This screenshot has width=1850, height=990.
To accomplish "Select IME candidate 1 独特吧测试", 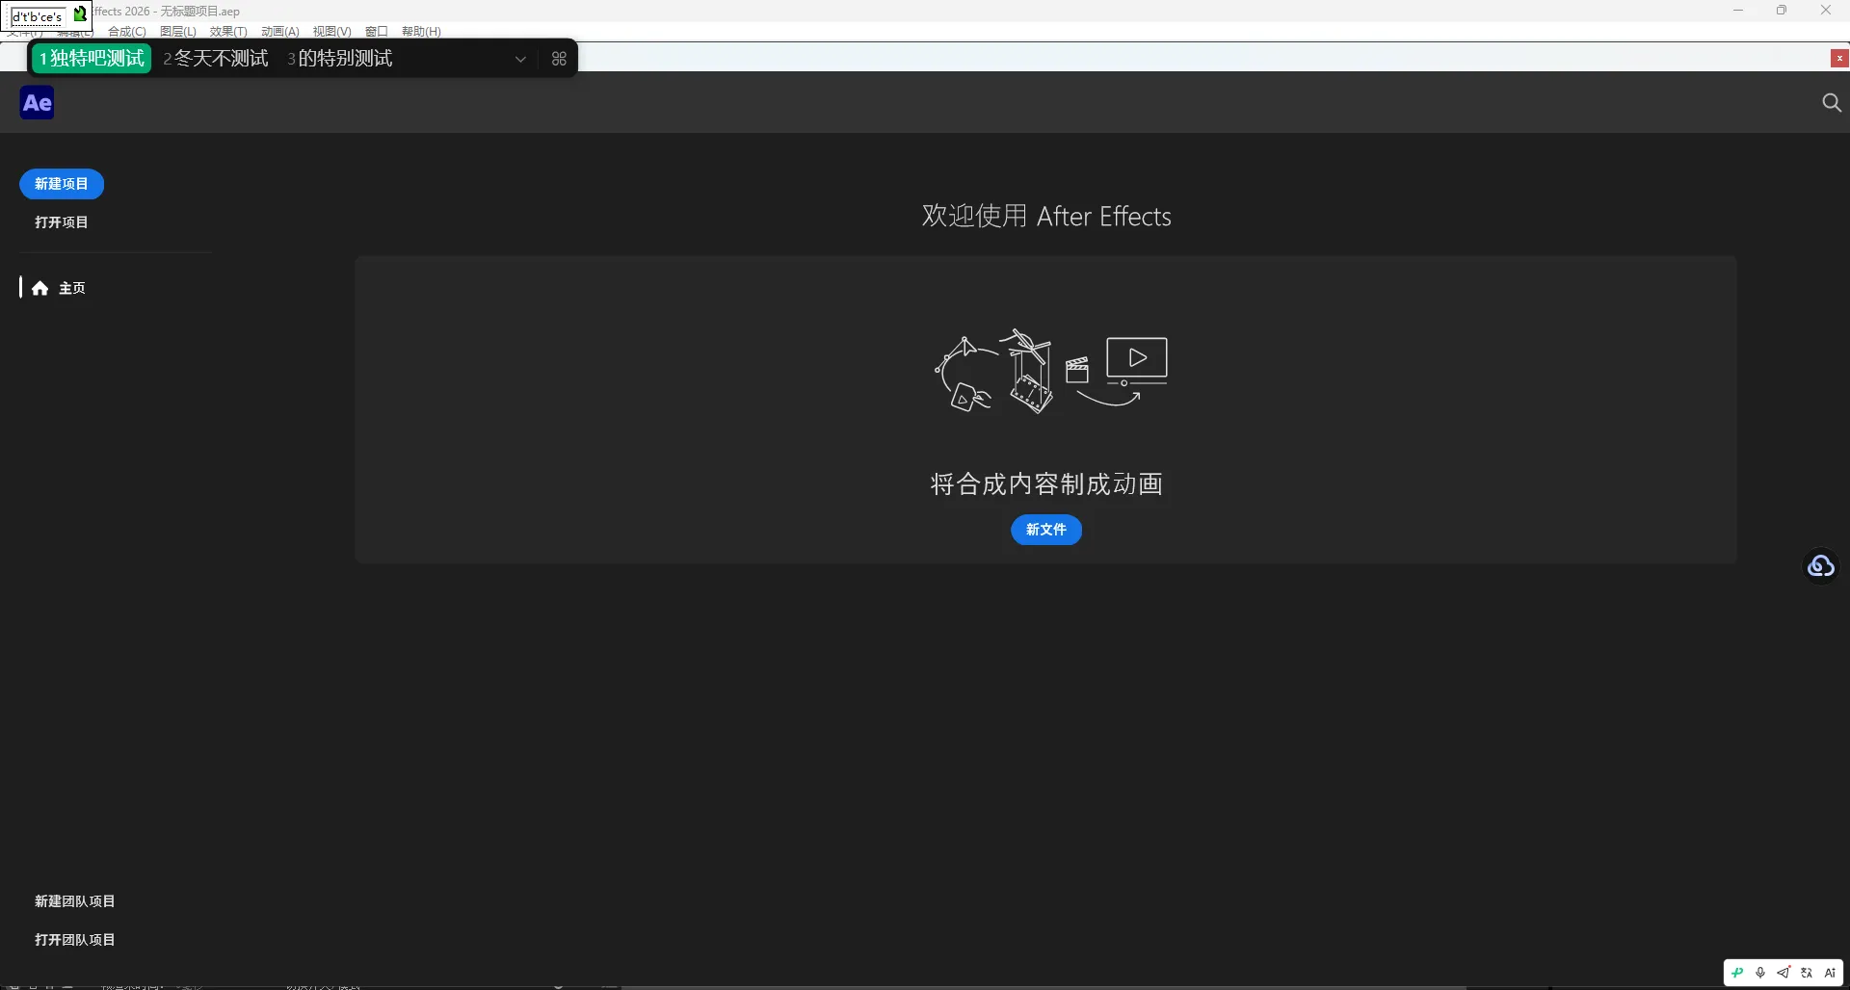I will [92, 59].
